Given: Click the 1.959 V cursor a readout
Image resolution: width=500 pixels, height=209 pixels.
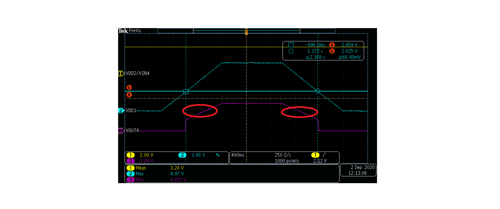Looking at the screenshot, I should pos(350,45).
